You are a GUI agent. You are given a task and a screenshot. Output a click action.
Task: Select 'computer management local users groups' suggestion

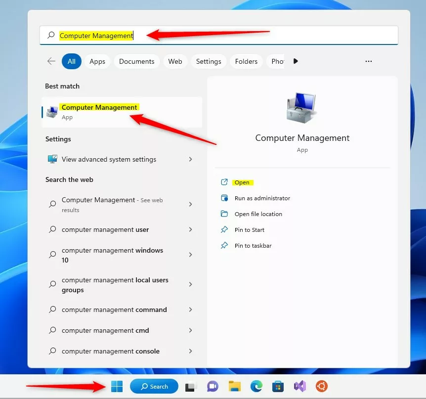point(122,285)
